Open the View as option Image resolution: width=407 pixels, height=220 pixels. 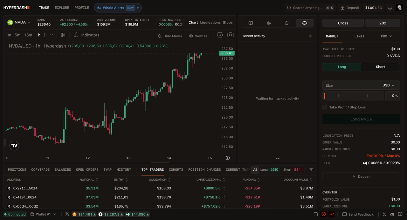(x=198, y=36)
